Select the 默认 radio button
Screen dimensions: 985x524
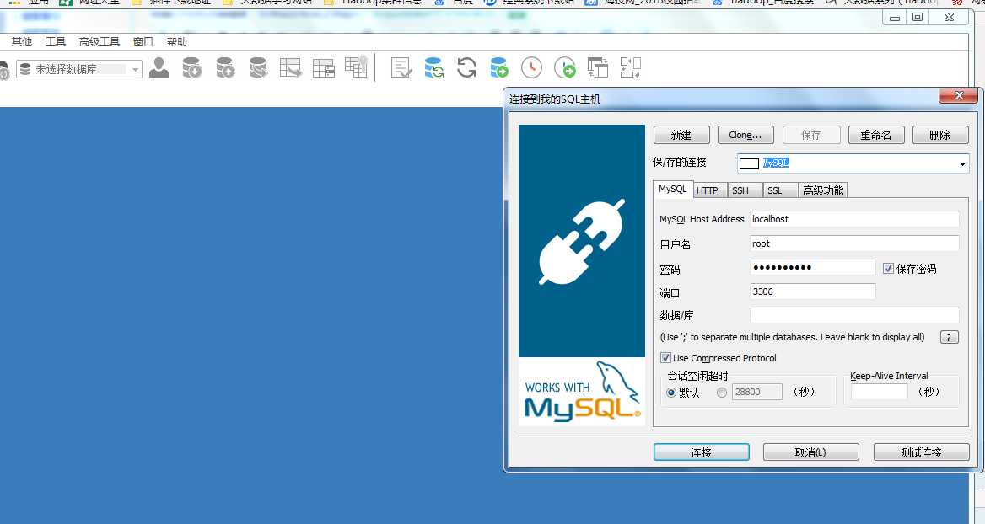pyautogui.click(x=671, y=393)
